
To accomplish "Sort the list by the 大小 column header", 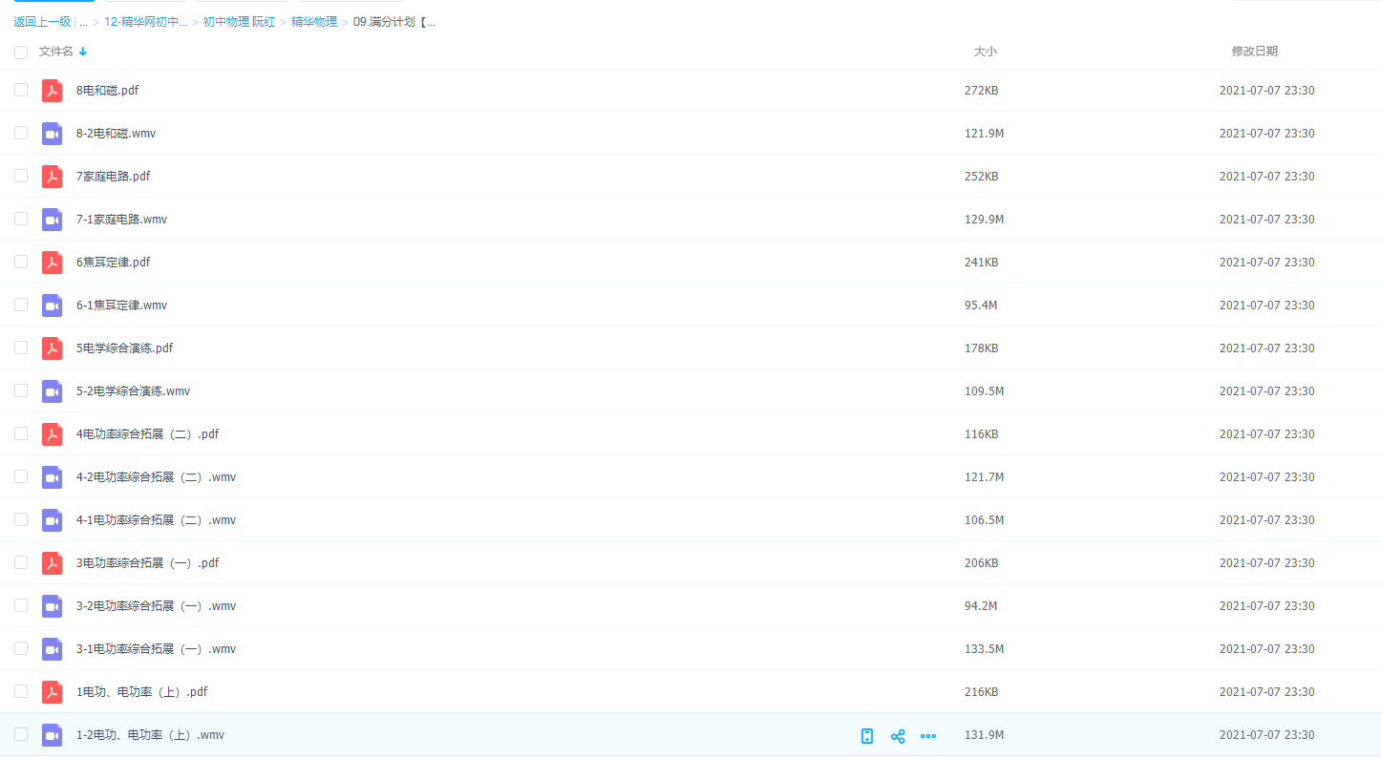I will pos(985,52).
